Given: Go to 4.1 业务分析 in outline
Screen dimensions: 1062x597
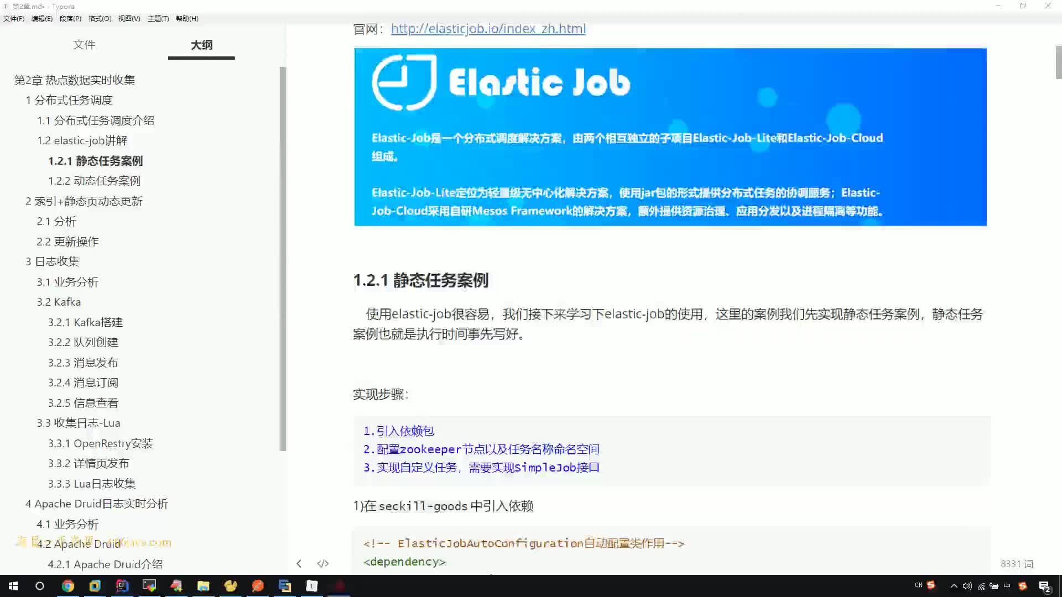Looking at the screenshot, I should tap(67, 524).
